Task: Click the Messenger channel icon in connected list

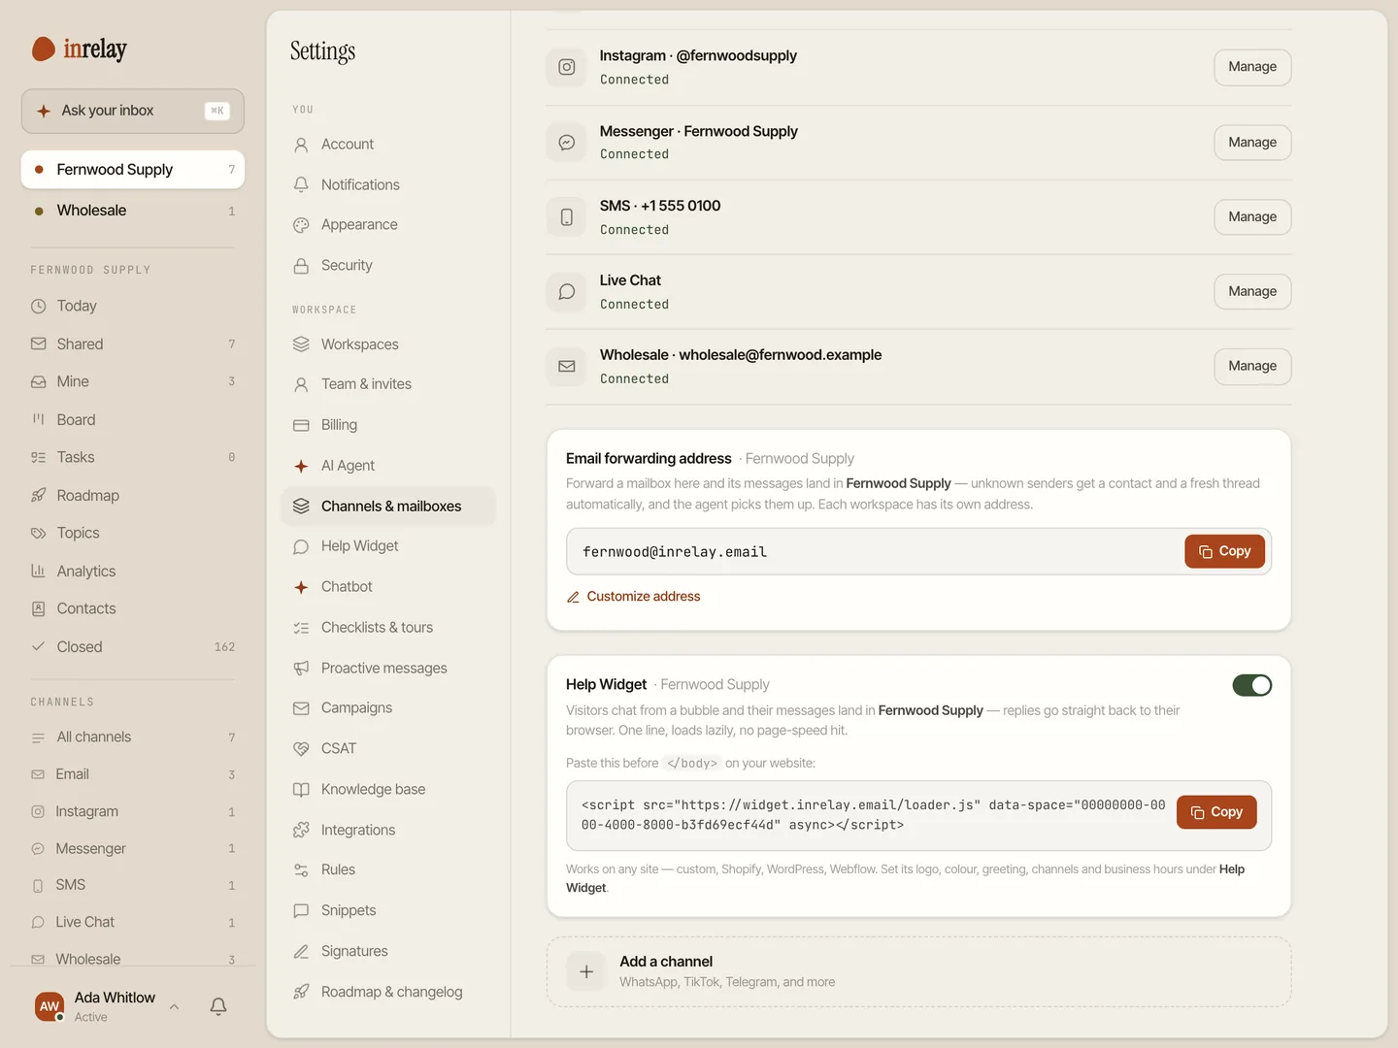Action: [567, 143]
